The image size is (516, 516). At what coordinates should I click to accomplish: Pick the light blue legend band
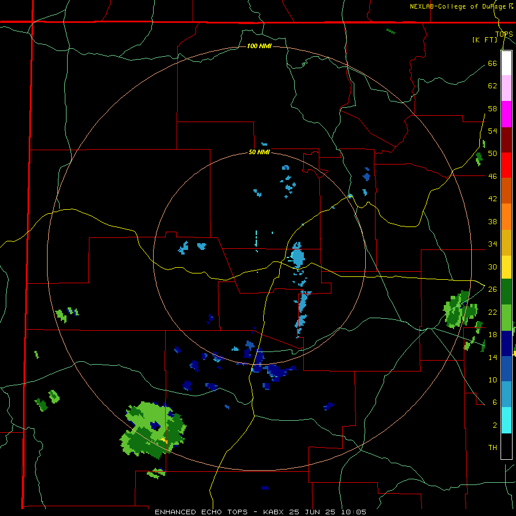coord(506,394)
